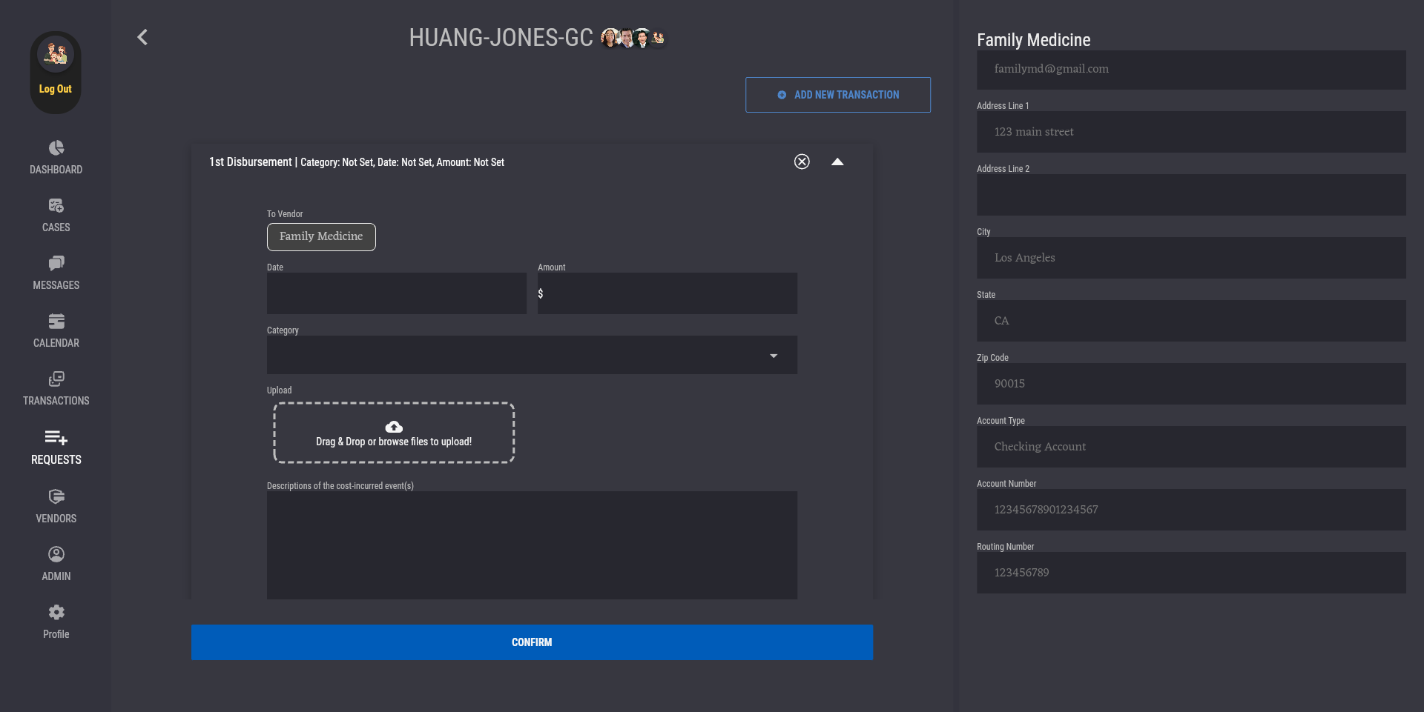Screen dimensions: 1424x712
Task: Open the Category dropdown
Action: pos(532,356)
